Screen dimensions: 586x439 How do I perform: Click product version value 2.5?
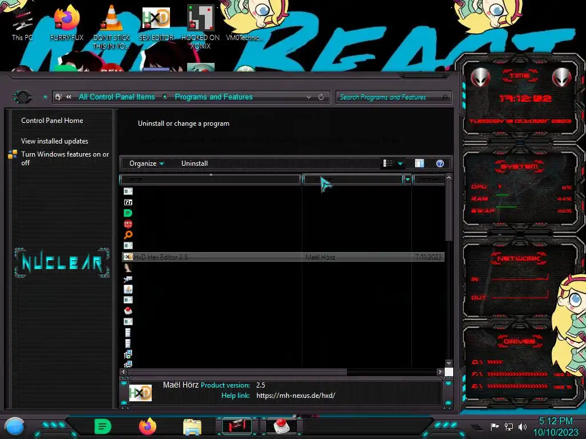pyautogui.click(x=260, y=385)
